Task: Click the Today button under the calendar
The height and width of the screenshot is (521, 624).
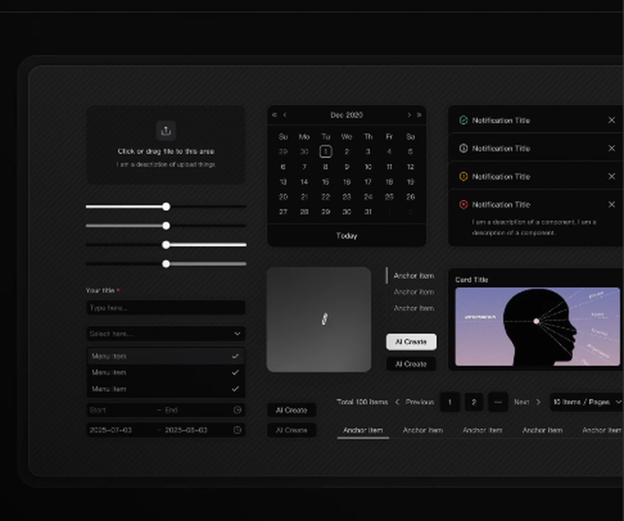Action: (x=346, y=236)
